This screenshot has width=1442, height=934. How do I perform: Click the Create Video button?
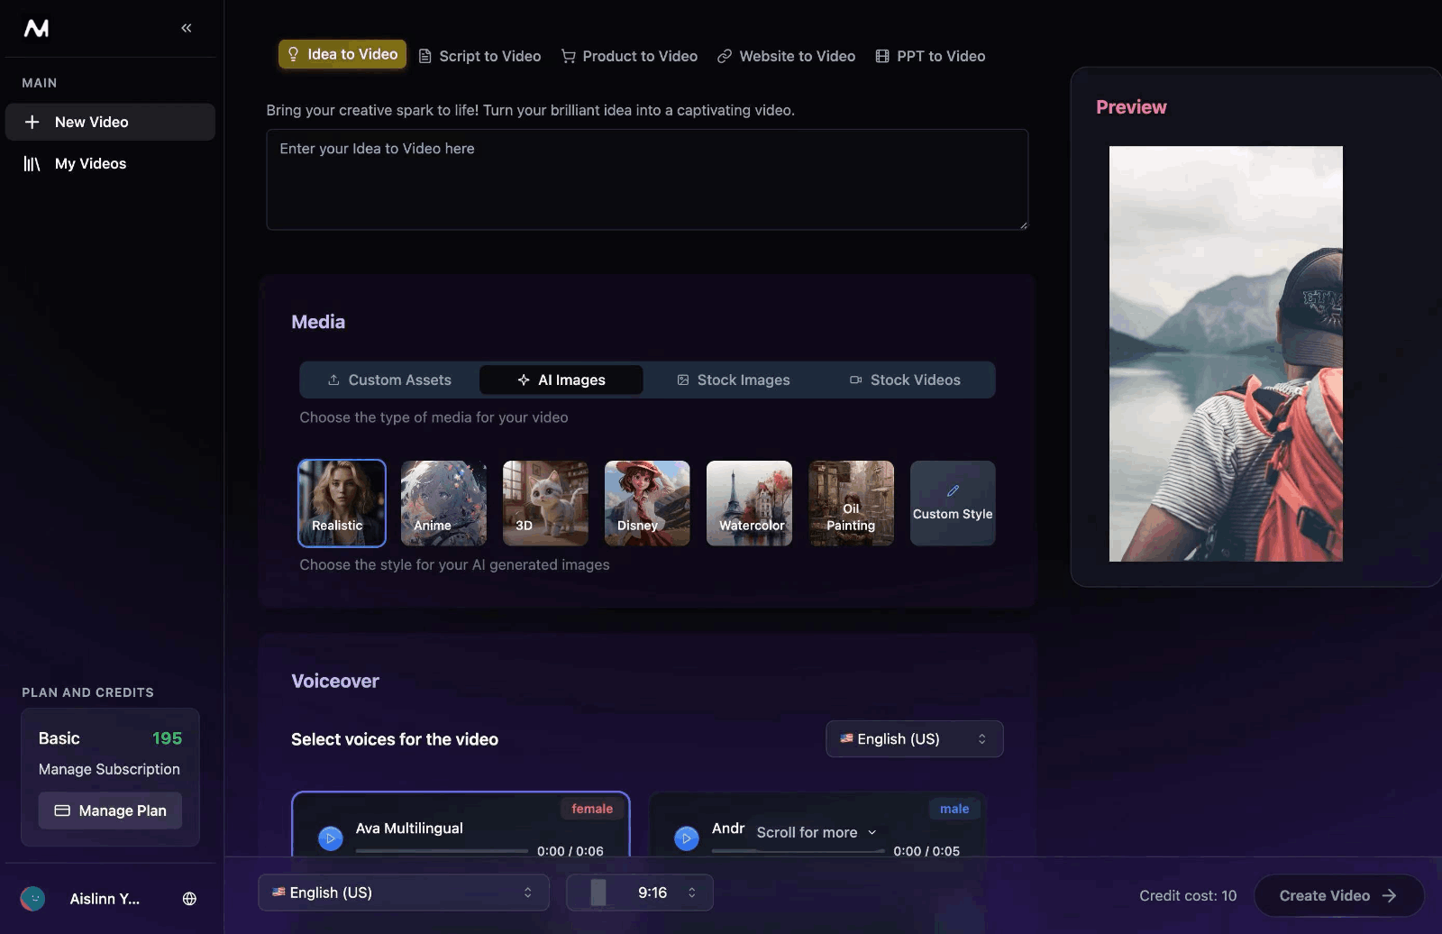point(1338,895)
